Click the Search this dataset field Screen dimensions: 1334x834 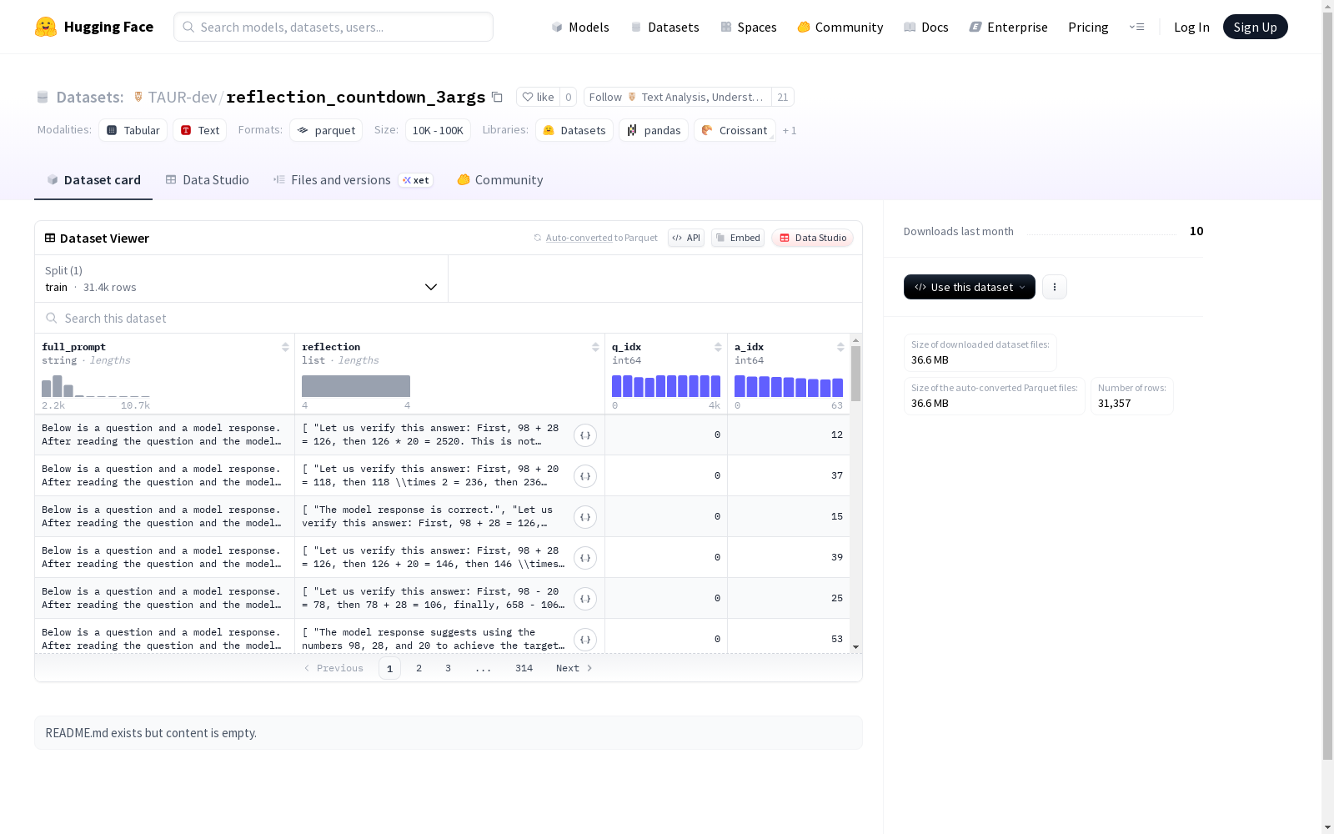click(449, 319)
